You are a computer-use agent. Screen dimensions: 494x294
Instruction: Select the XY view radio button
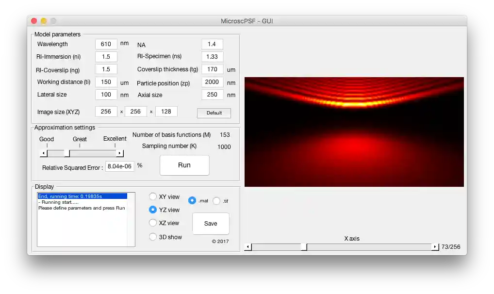pos(152,197)
